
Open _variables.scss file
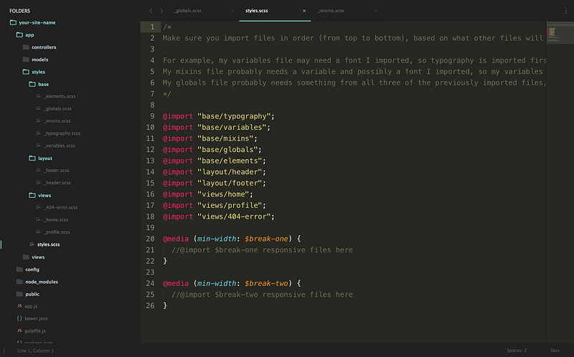click(x=60, y=146)
